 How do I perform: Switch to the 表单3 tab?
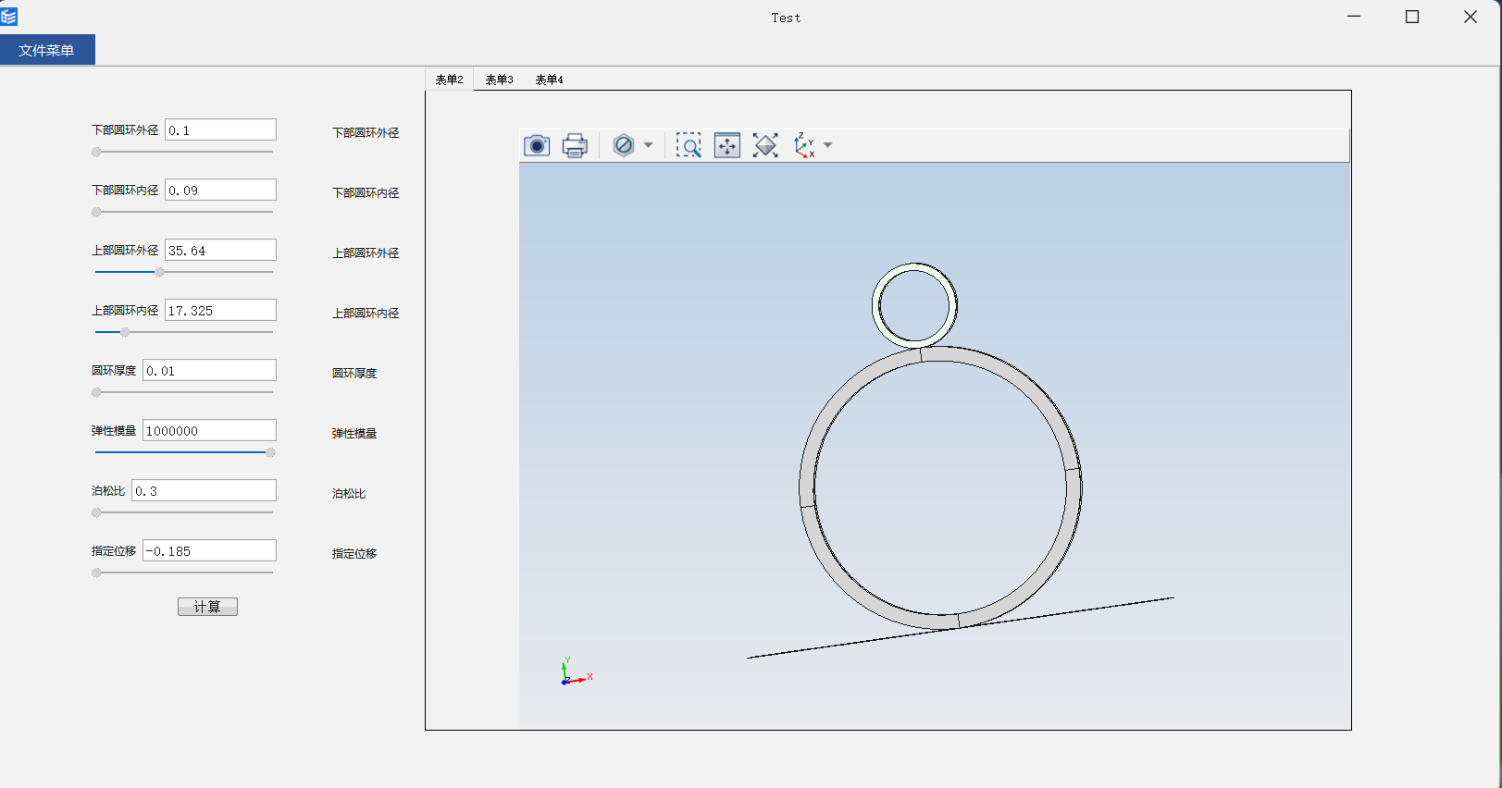point(499,80)
